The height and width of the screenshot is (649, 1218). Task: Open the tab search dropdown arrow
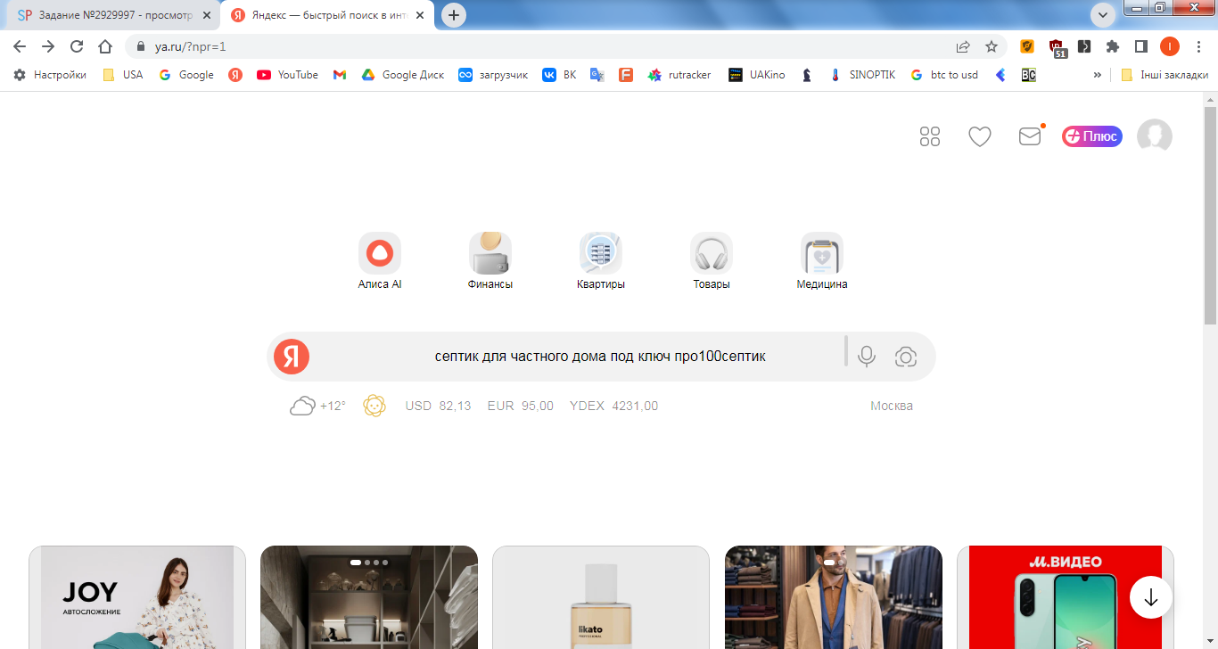point(1103,14)
